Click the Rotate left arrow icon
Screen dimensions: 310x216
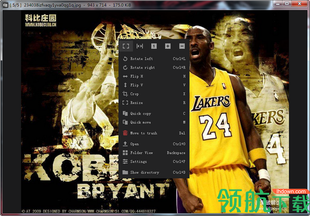coord(125,59)
